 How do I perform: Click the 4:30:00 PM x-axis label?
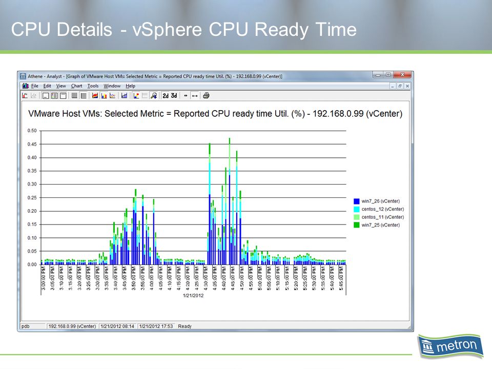206,278
